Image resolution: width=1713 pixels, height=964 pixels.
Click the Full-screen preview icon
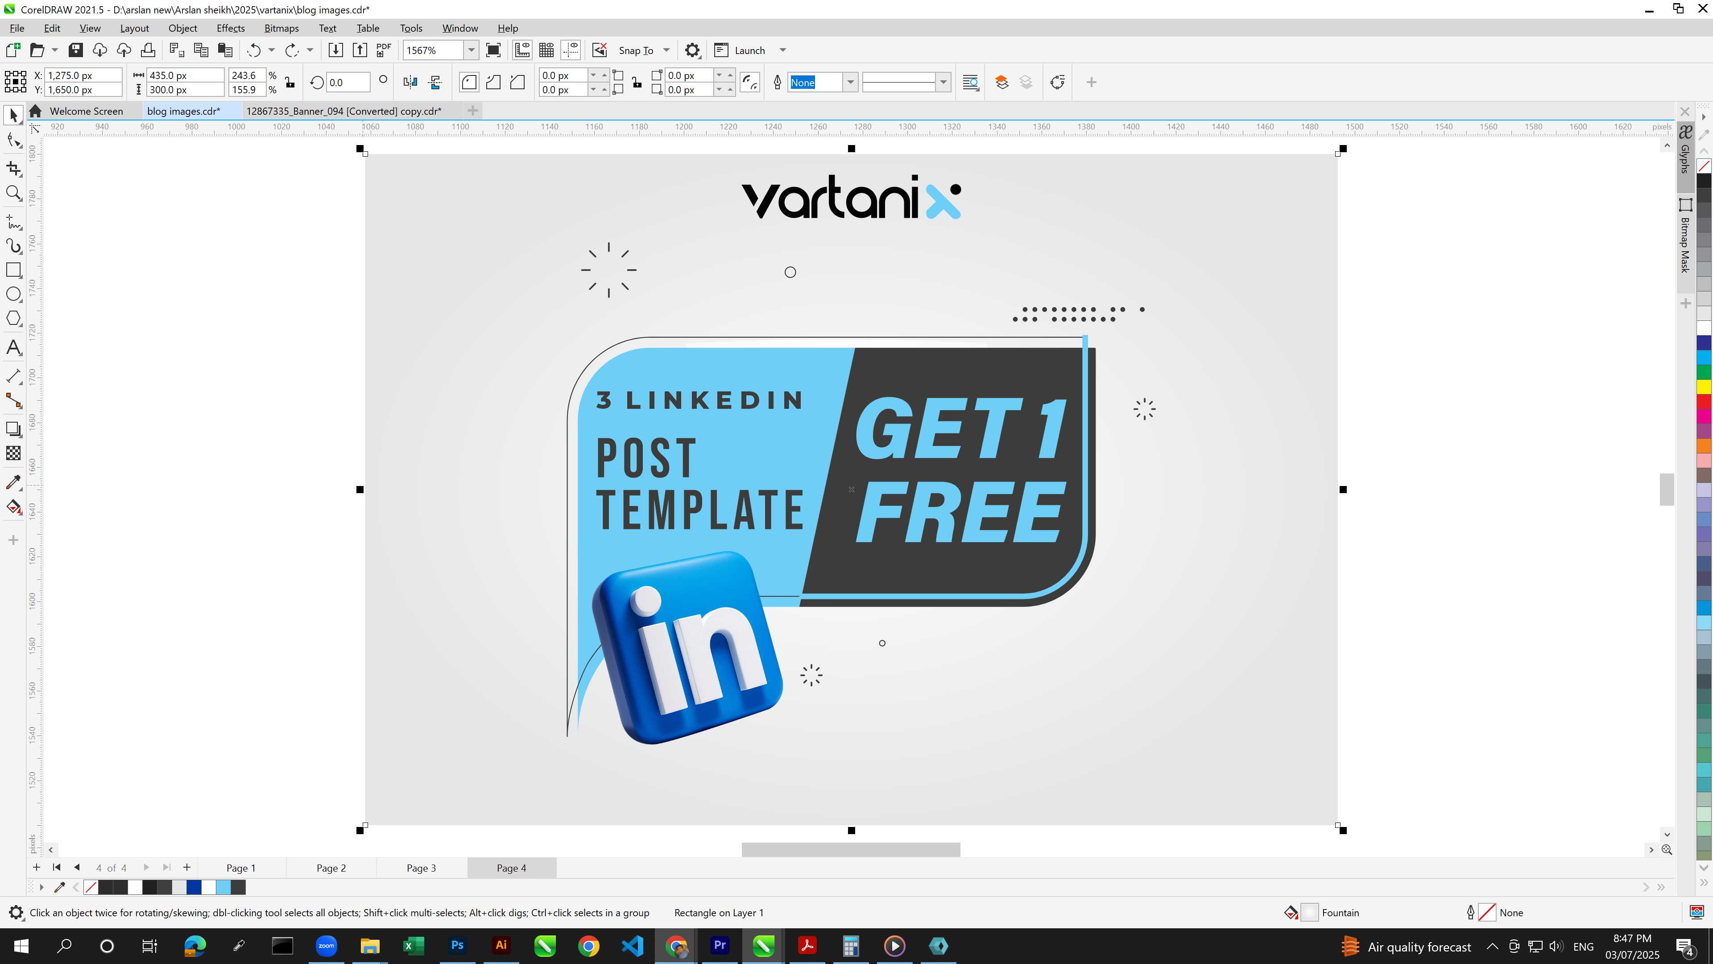493,50
